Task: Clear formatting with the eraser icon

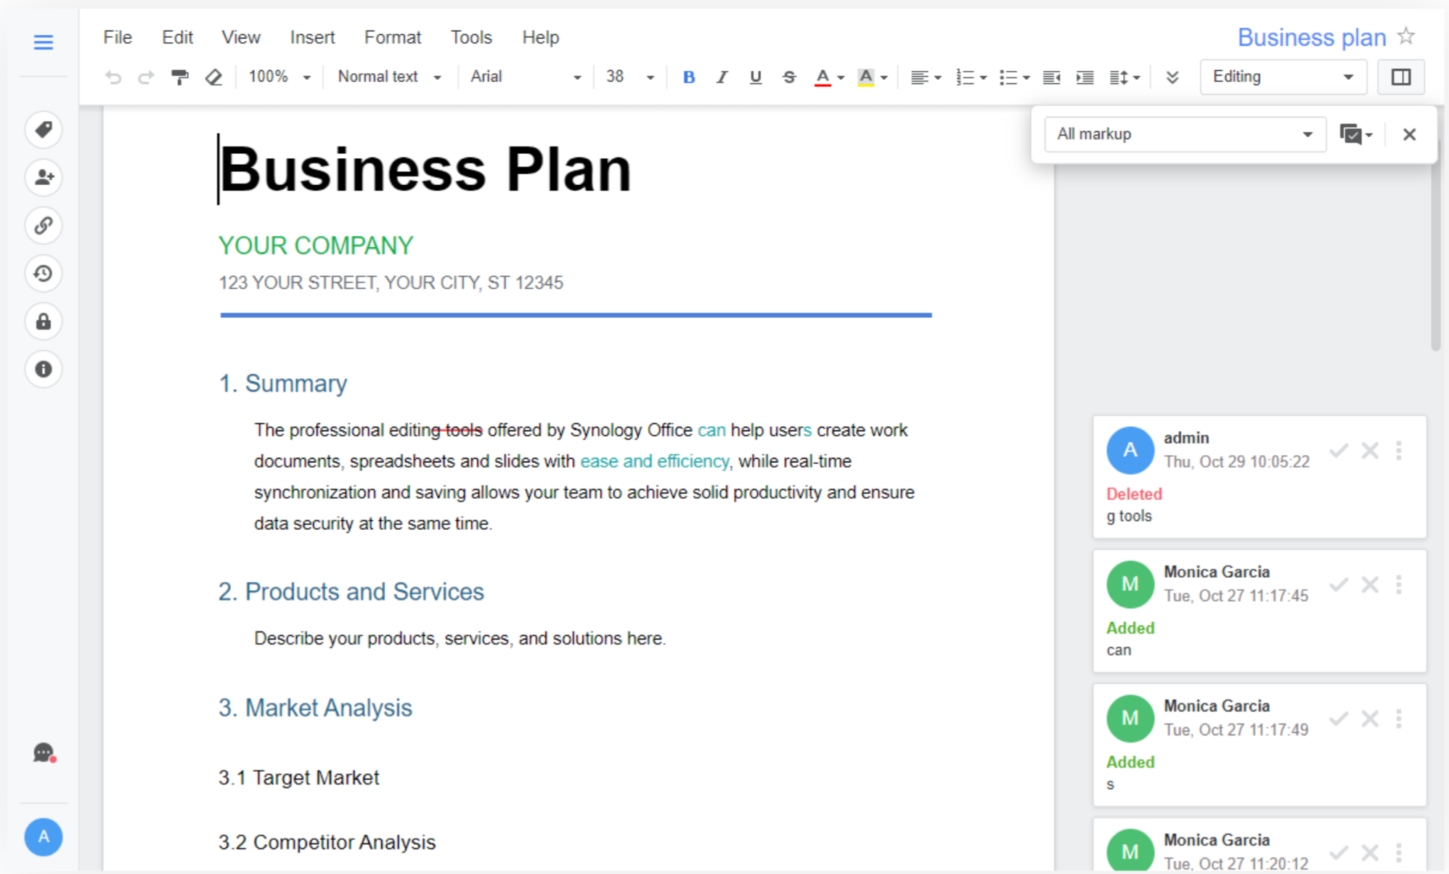Action: pyautogui.click(x=213, y=77)
